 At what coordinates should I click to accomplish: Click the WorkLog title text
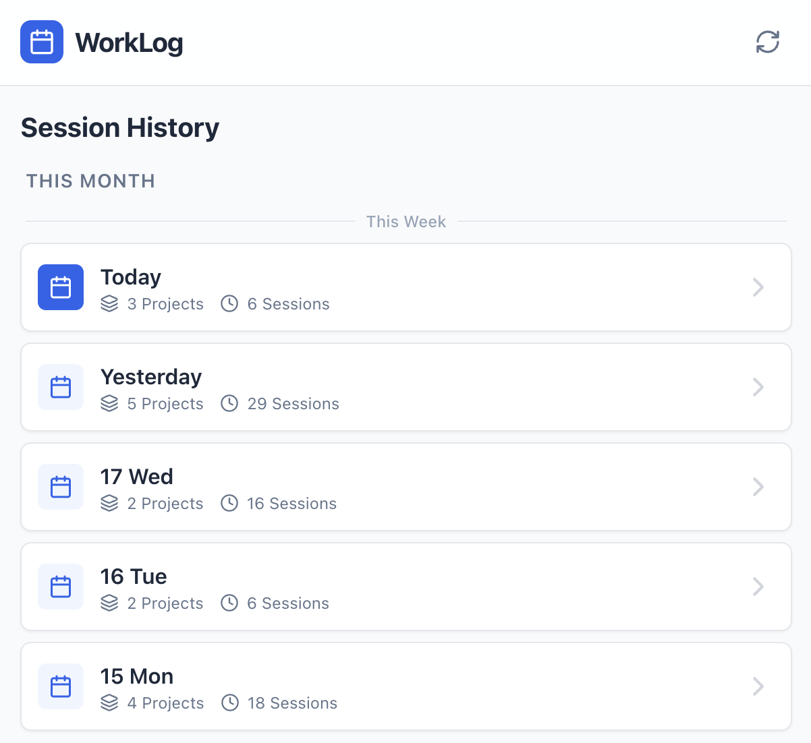tap(129, 42)
